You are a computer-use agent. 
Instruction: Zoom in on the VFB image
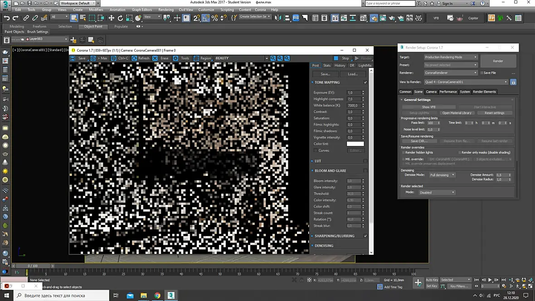[273, 58]
